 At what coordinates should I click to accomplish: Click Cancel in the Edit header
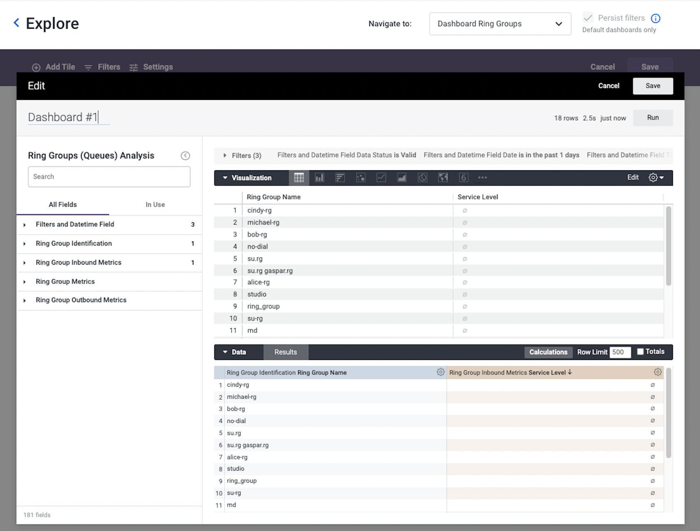(609, 86)
